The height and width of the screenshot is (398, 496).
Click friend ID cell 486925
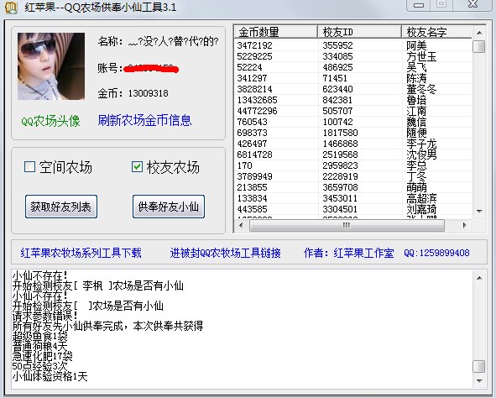[x=337, y=67]
